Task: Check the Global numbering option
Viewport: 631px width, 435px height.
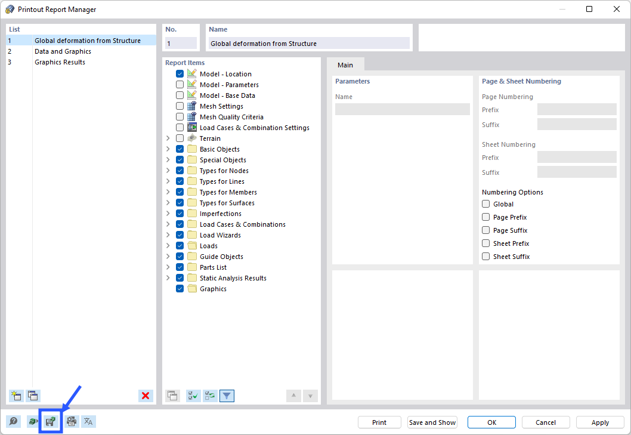Action: pos(485,203)
